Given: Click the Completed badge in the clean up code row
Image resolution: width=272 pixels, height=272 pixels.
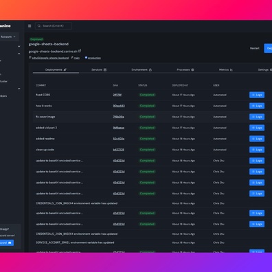Looking at the screenshot, I should (147, 150).
